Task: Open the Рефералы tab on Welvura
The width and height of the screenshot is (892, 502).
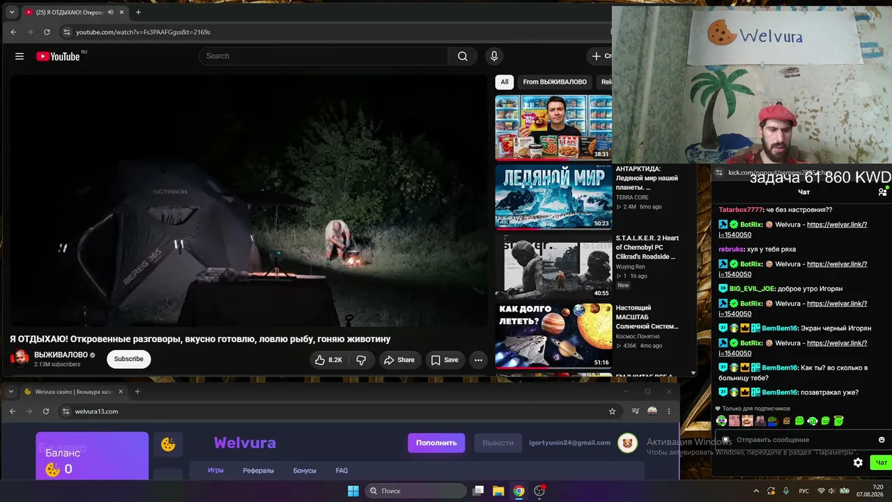Action: click(x=259, y=471)
